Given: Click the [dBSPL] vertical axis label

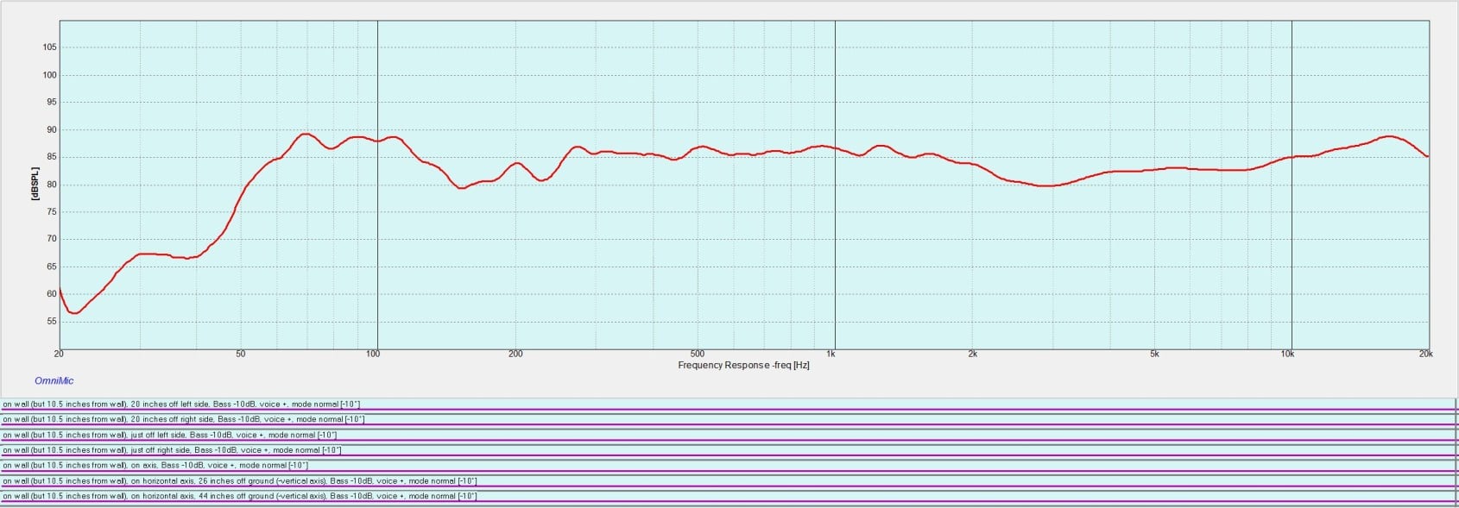Looking at the screenshot, I should (x=35, y=184).
